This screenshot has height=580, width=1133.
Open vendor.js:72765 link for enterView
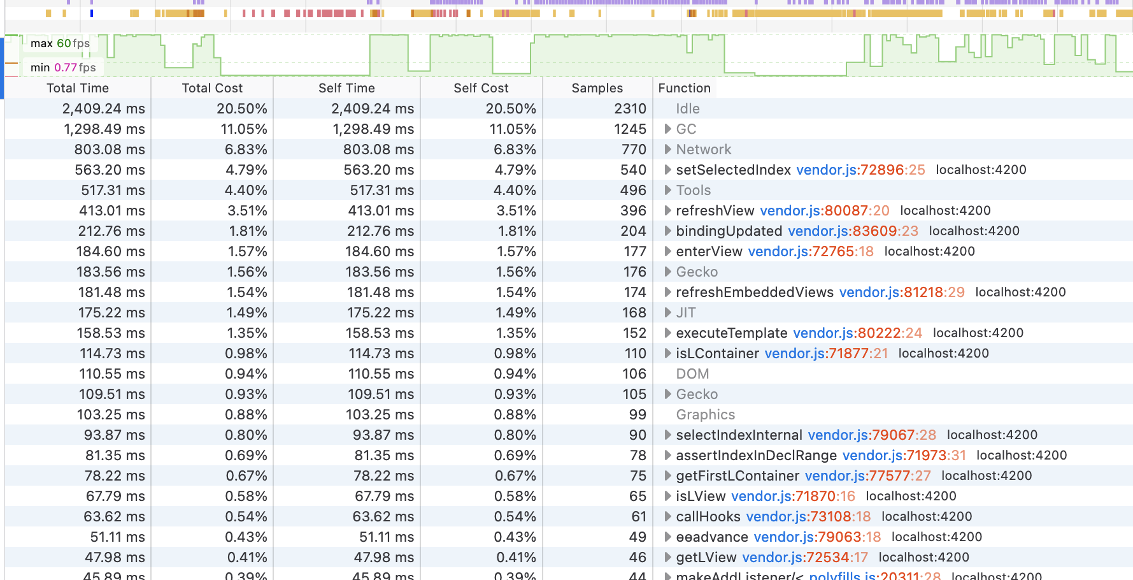pos(811,251)
